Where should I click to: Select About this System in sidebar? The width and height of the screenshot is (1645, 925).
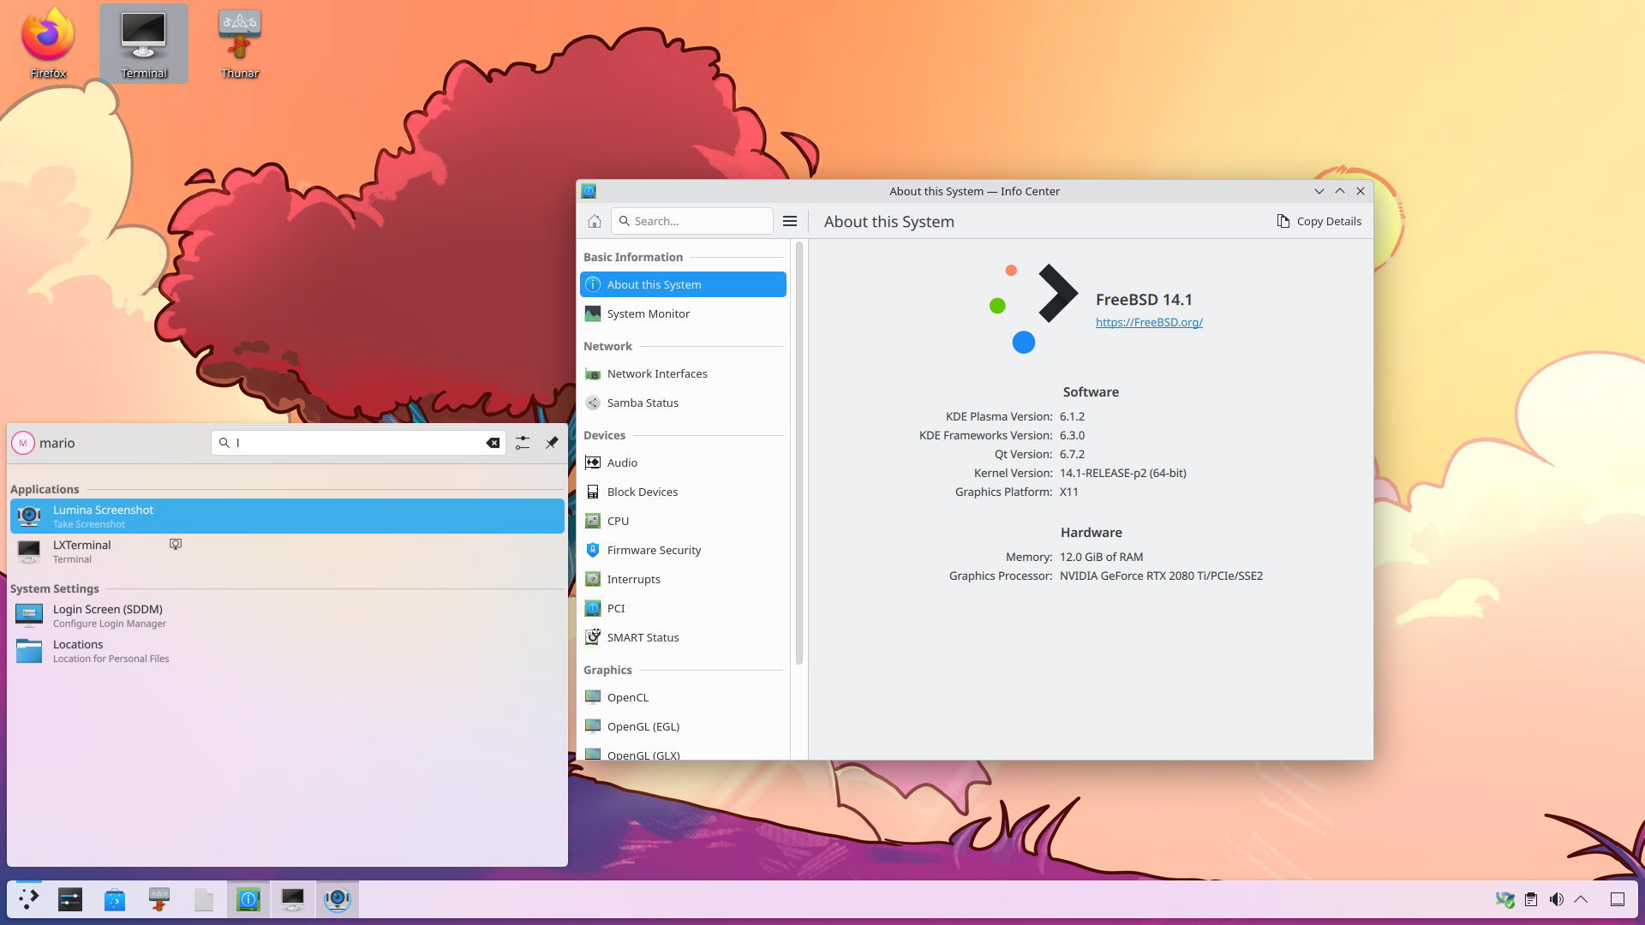(x=683, y=284)
